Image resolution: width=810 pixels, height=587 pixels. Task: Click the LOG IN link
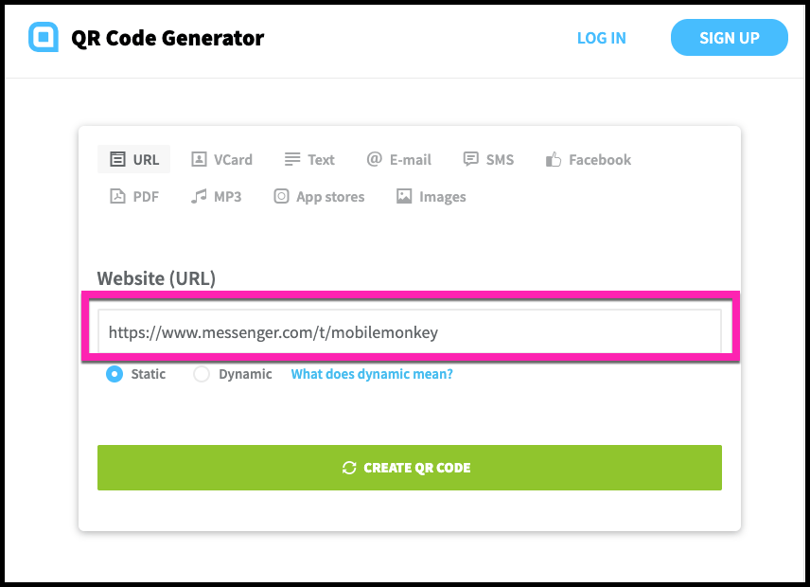[602, 38]
